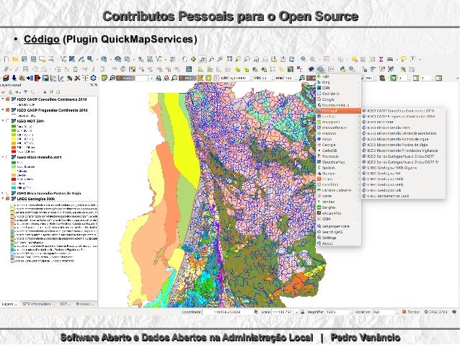460x345 pixels.
Task: Add IGEO Risco Incendio Pontos de Agua service
Action: (x=403, y=139)
